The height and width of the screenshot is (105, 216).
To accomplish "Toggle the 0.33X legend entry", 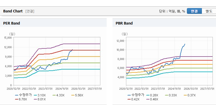I will point(170,95).
